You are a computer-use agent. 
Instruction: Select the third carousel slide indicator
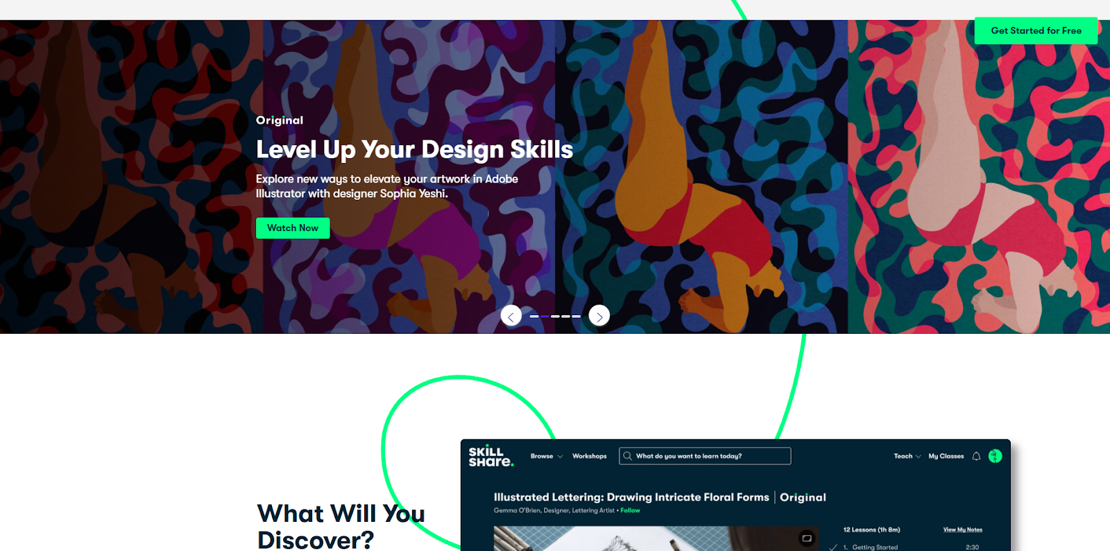(555, 316)
